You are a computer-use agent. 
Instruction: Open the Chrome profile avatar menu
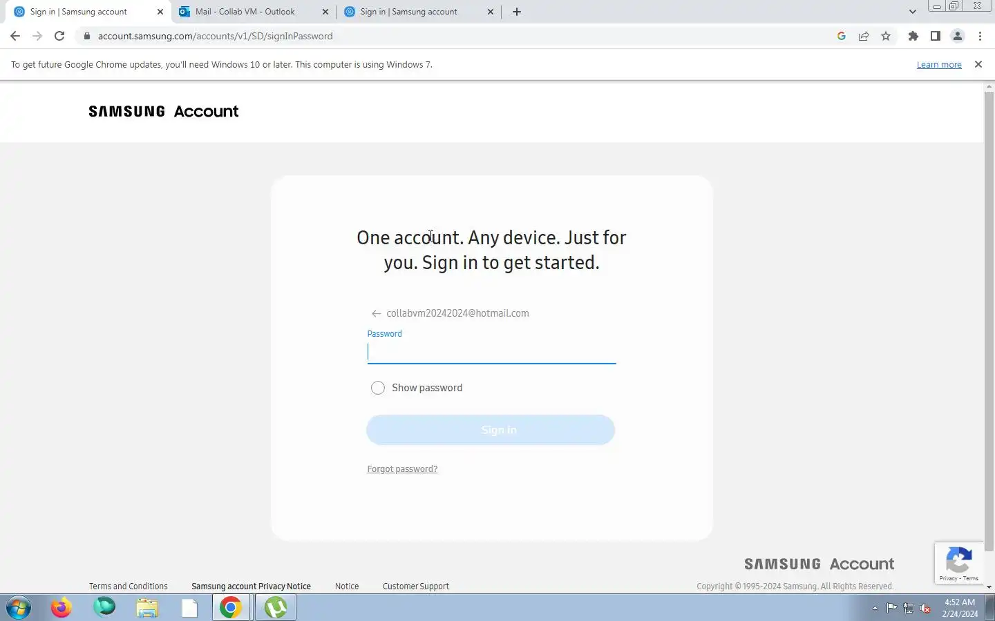958,36
